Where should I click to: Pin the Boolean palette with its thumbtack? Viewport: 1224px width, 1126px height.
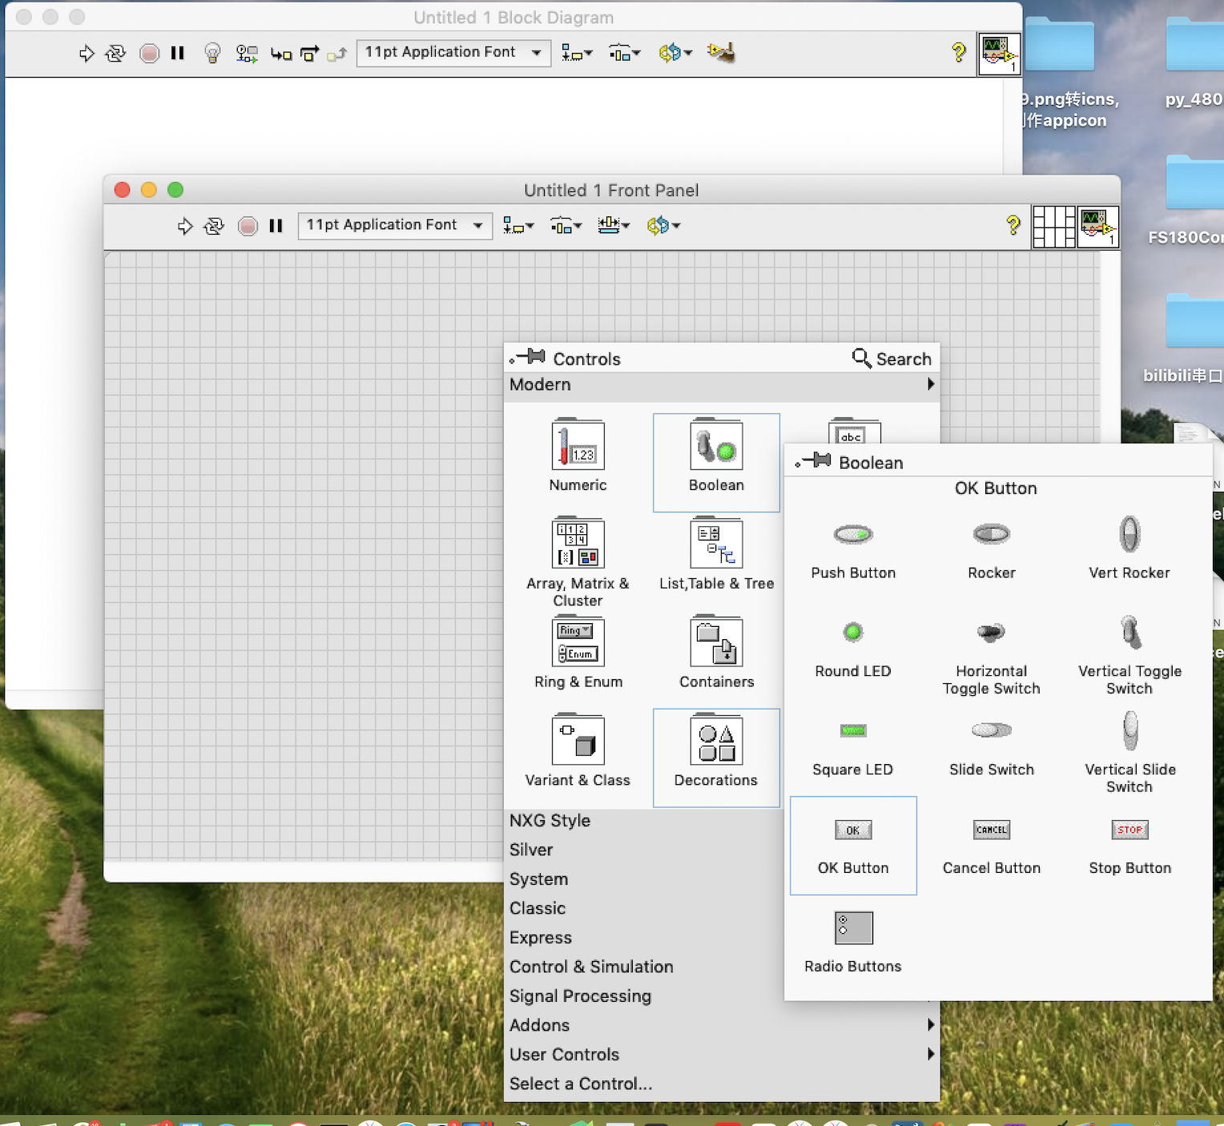[816, 462]
